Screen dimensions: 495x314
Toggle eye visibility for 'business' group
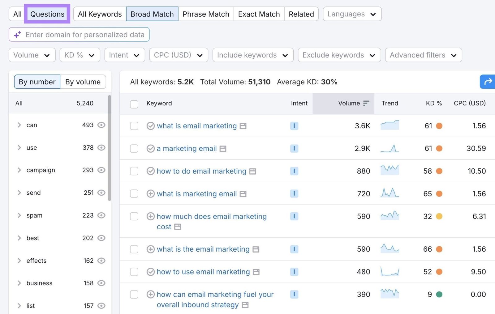(x=101, y=283)
